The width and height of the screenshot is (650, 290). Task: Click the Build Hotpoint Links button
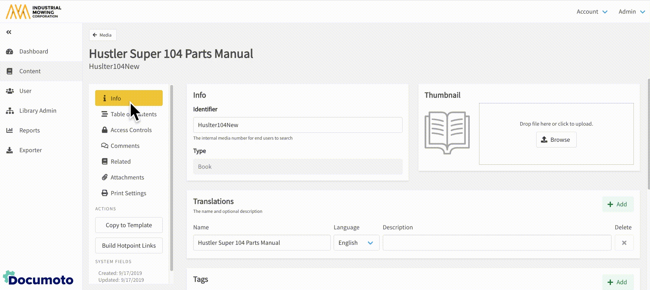tap(129, 245)
